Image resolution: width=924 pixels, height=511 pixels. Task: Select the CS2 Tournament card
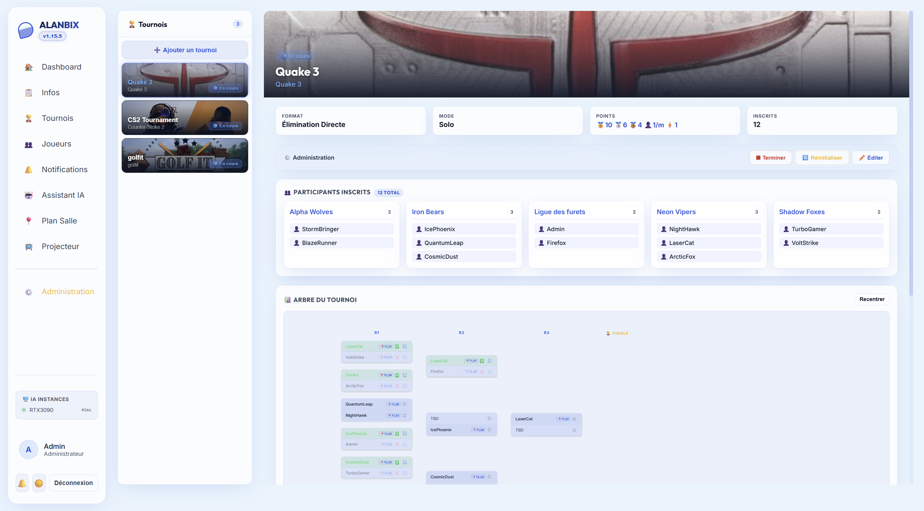(x=185, y=118)
